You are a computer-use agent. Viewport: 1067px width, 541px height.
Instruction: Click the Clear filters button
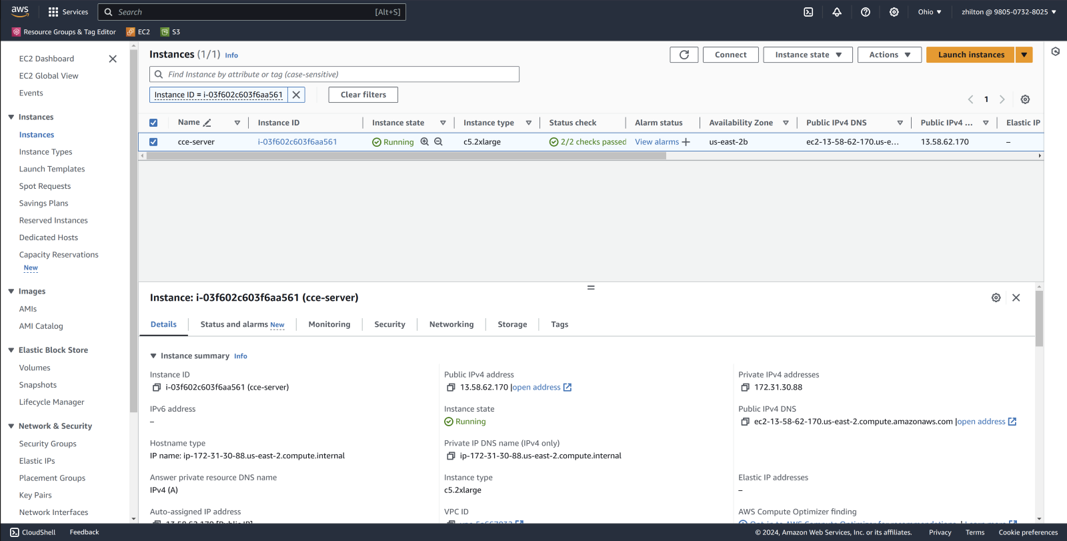363,95
